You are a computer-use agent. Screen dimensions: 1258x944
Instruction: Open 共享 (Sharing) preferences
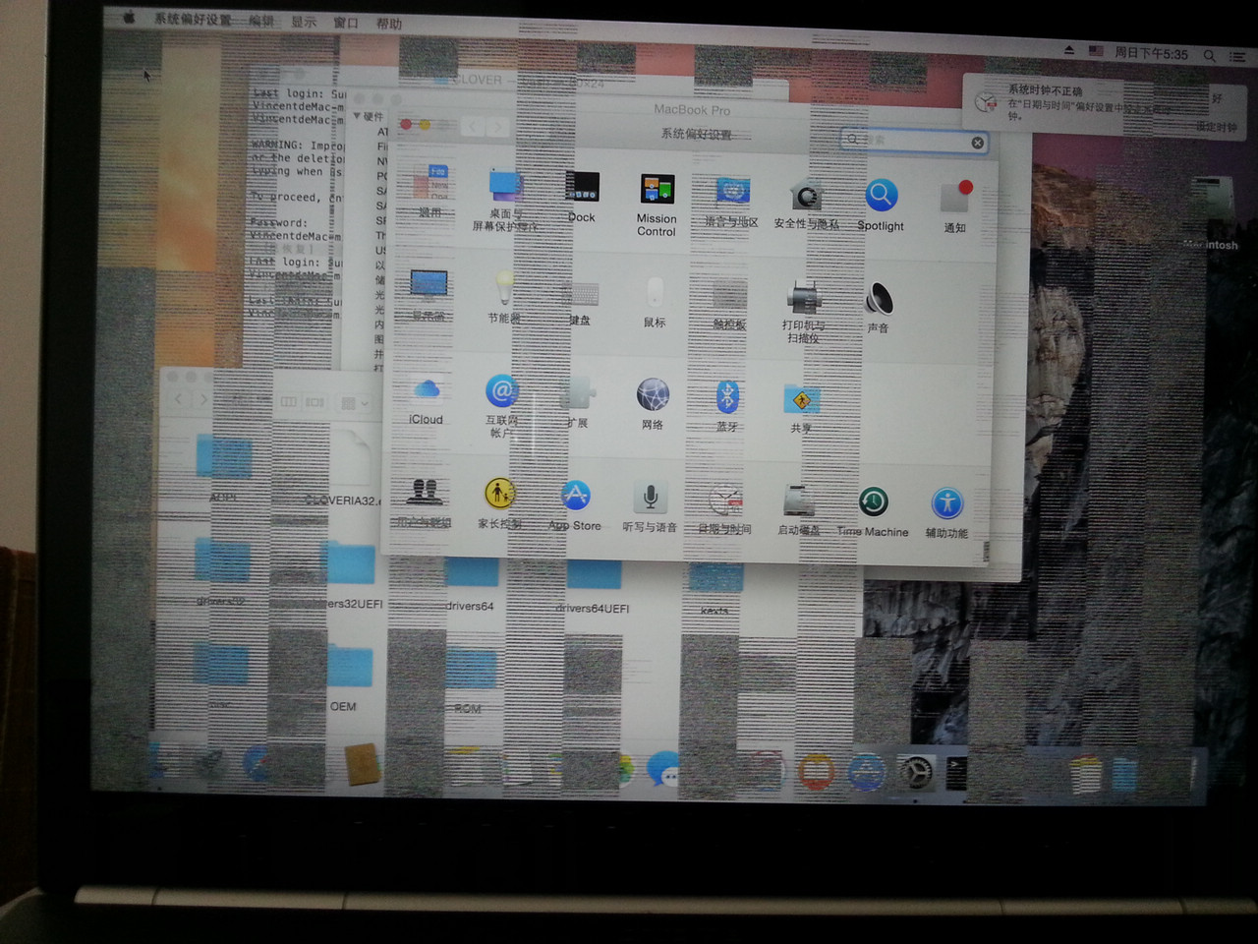(802, 408)
